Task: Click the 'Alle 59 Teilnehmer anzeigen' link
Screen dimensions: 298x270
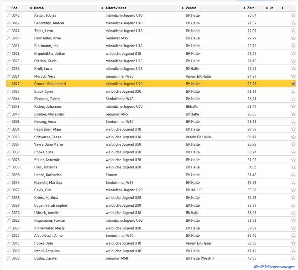Action: (274, 267)
